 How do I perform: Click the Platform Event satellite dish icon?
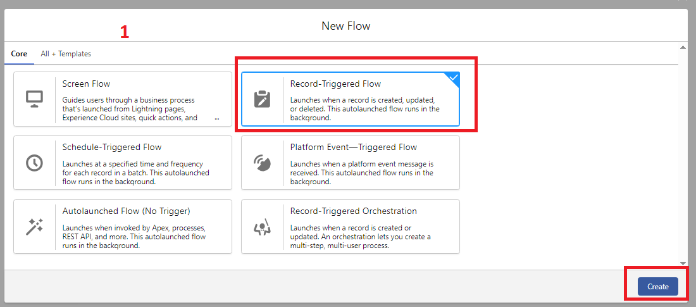[x=262, y=163]
